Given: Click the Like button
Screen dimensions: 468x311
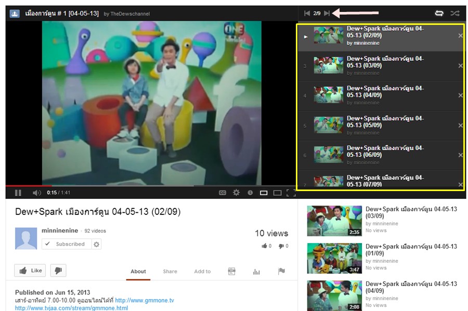Looking at the screenshot, I should (x=30, y=271).
